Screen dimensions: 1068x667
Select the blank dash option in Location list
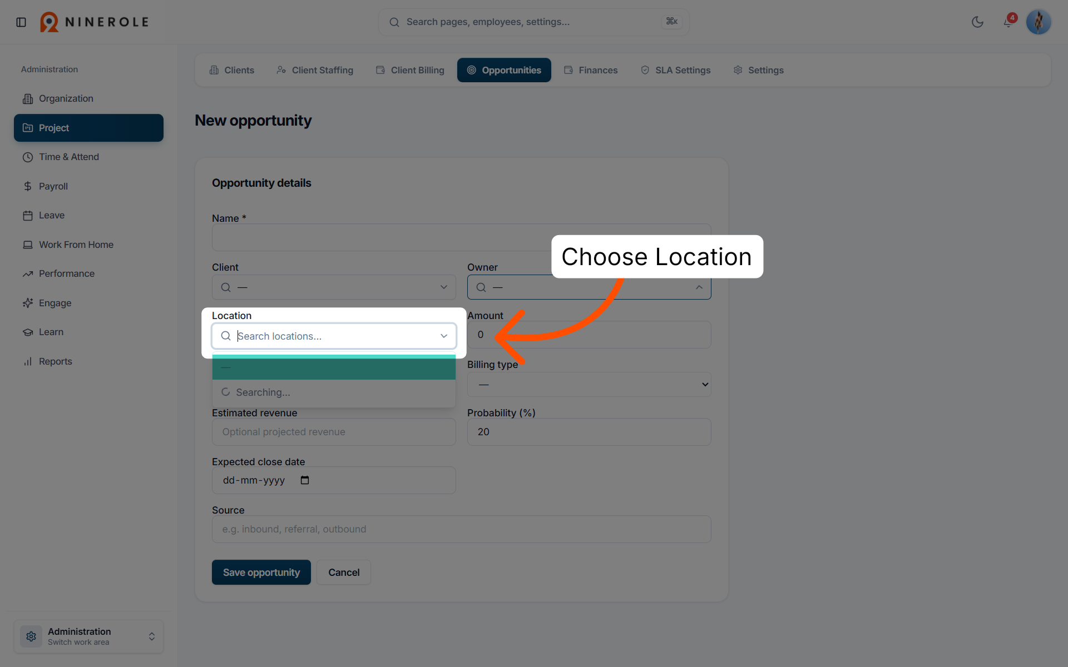334,367
